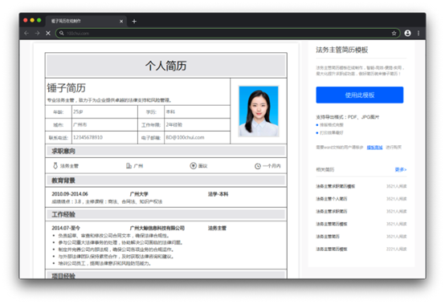This screenshot has height=304, width=445.
Task: Click the macOS green maximize window button
Action: [x=39, y=20]
